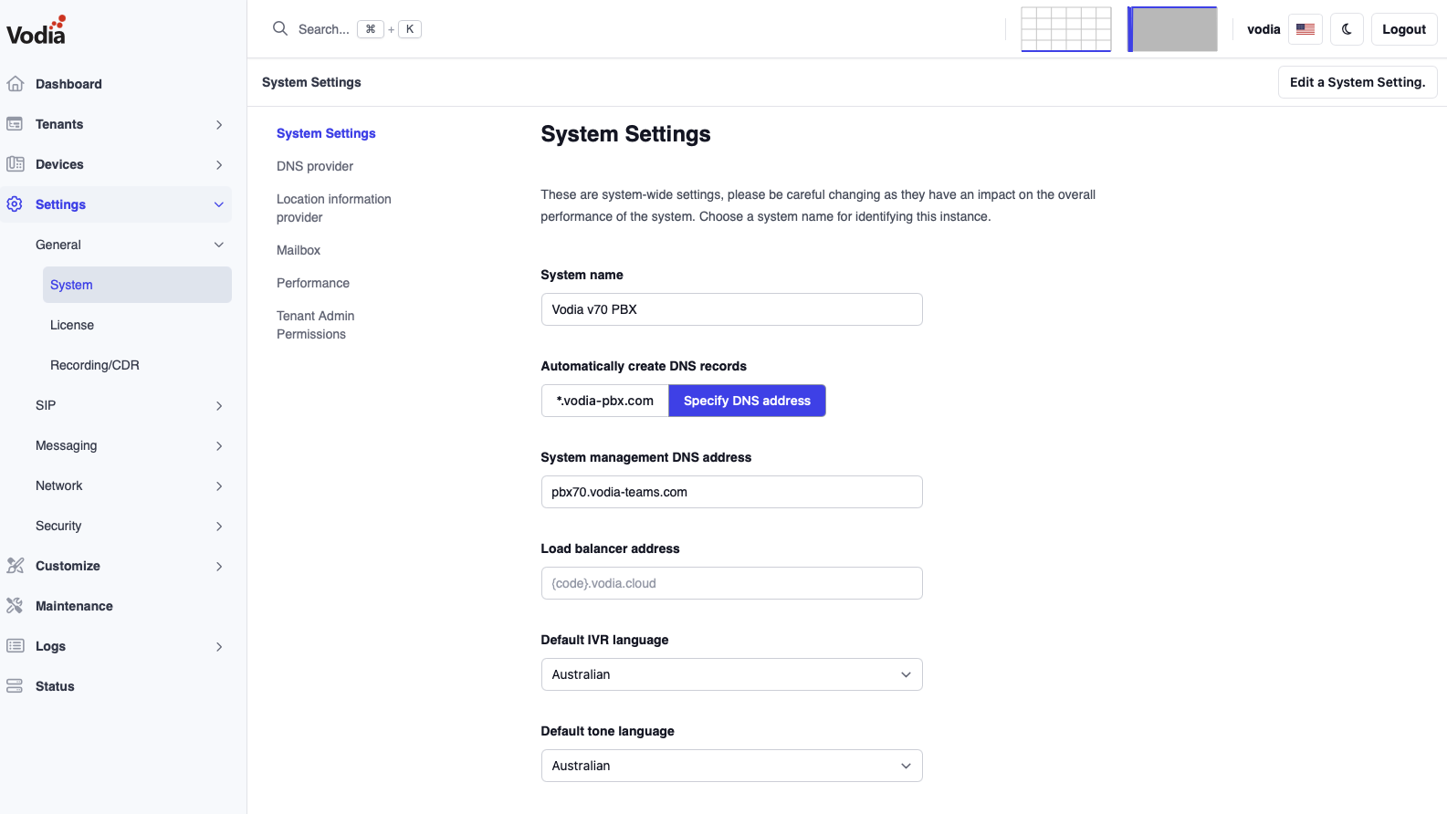Open the Logs menu label
Image resolution: width=1447 pixels, height=814 pixels.
50,646
